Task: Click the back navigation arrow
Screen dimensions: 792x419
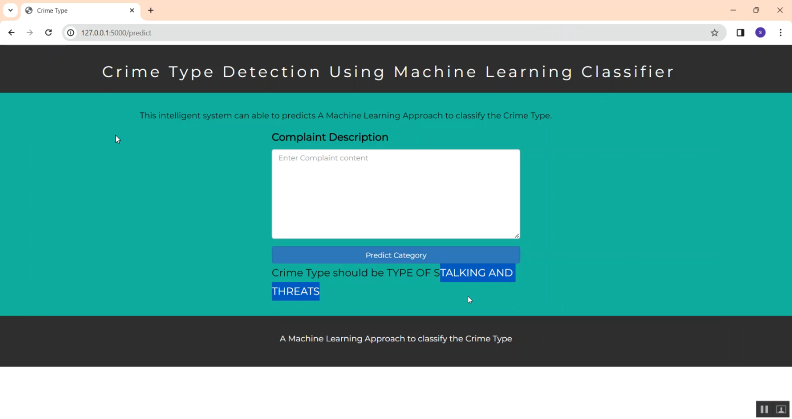Action: 12,32
